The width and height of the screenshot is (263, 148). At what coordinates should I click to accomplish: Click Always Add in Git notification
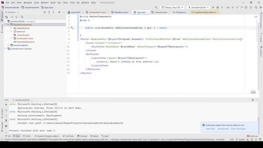point(223,129)
